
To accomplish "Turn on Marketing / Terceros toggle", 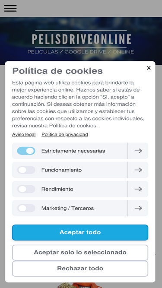I will pyautogui.click(x=26, y=208).
